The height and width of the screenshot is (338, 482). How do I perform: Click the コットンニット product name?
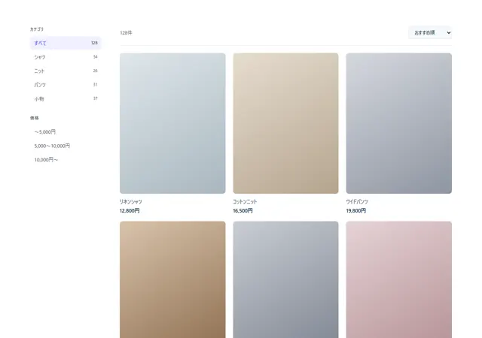click(245, 201)
